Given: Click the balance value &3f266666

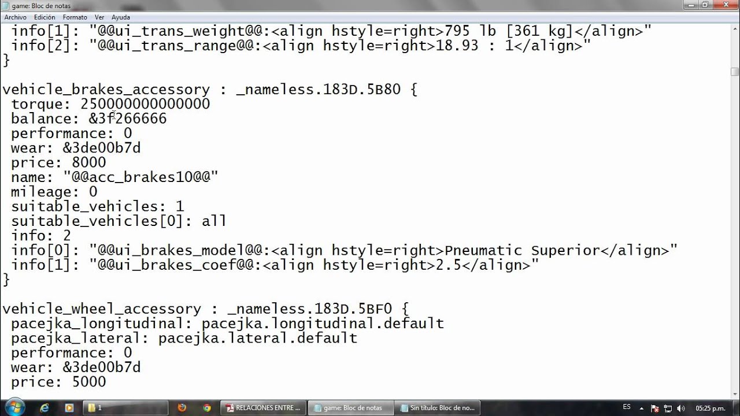Looking at the screenshot, I should 128,118.
